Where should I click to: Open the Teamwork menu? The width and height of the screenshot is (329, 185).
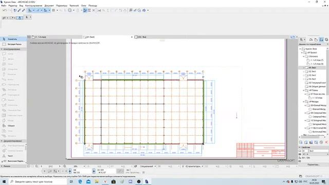coord(74,6)
